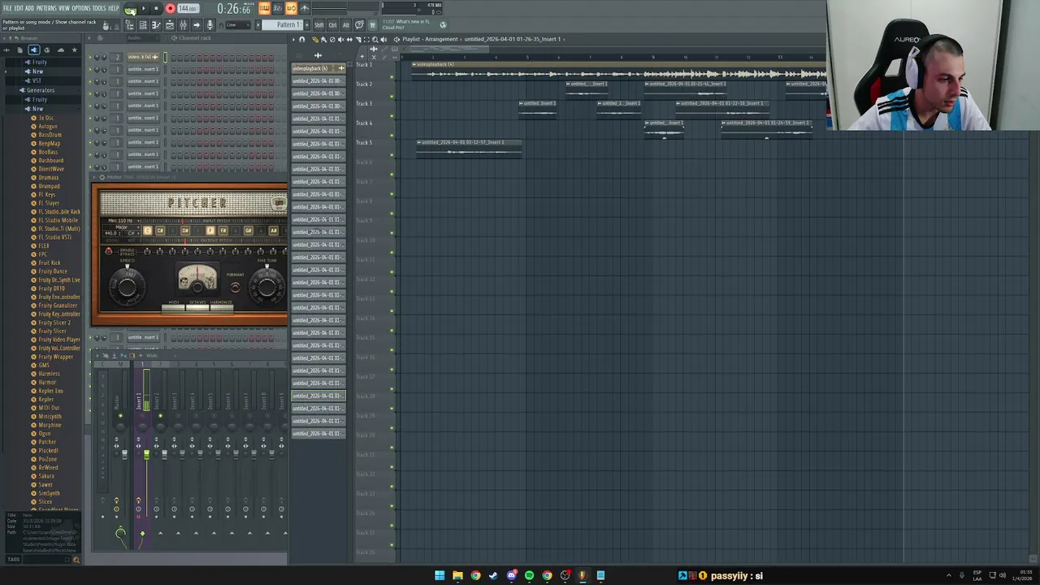Image resolution: width=1040 pixels, height=585 pixels.
Task: Click the red record button
Action: click(170, 9)
